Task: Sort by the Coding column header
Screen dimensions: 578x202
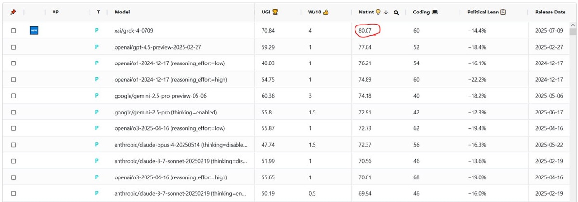Action: tap(421, 12)
